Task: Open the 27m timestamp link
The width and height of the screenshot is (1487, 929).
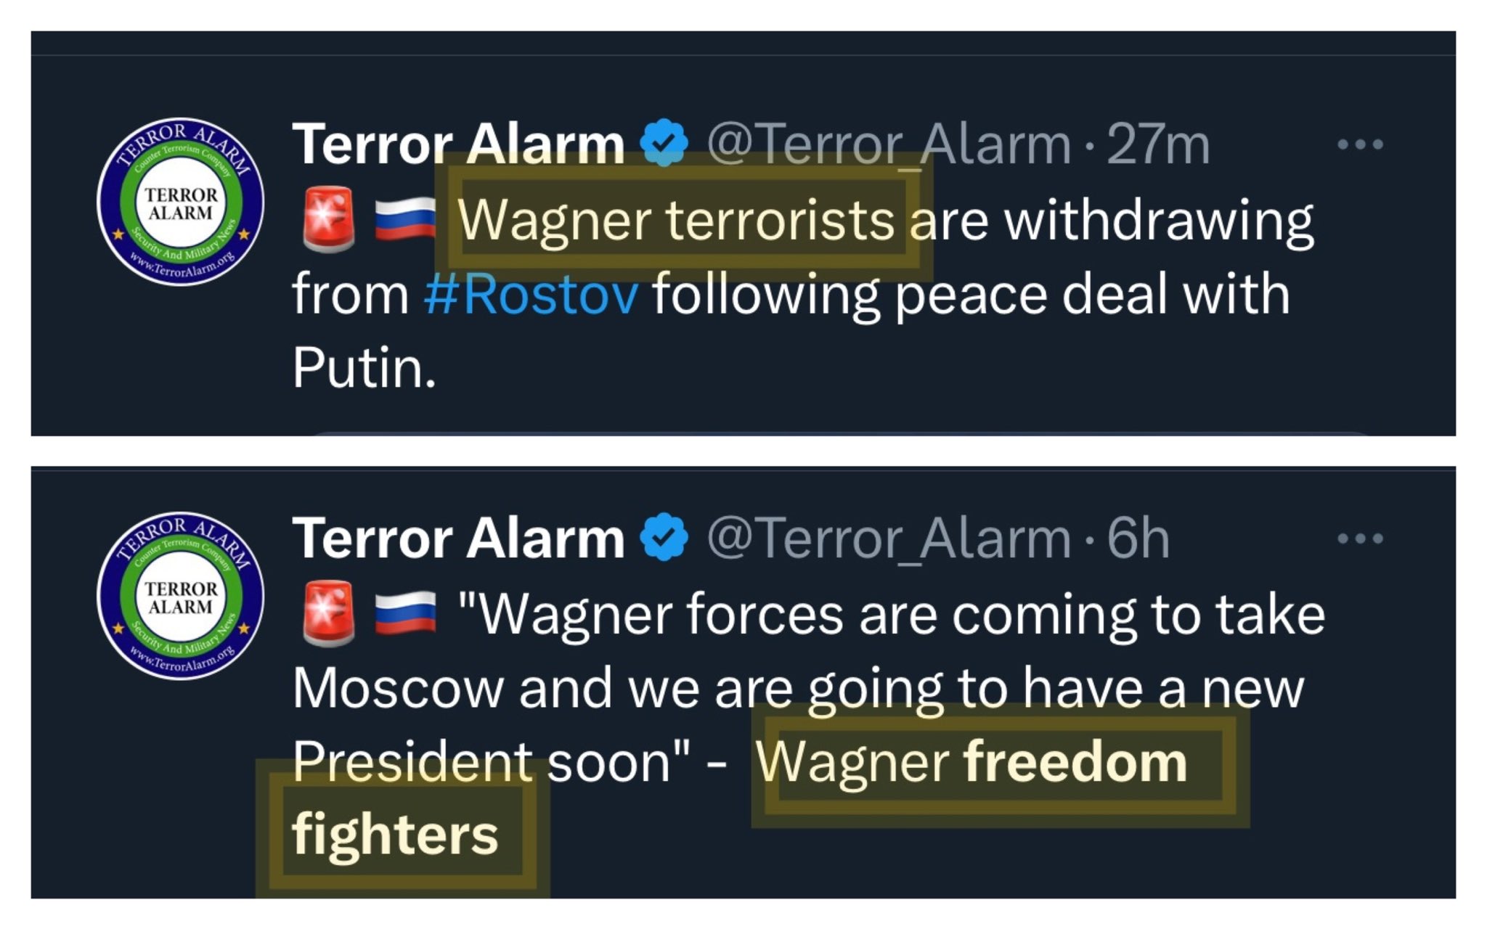Action: 1158,144
